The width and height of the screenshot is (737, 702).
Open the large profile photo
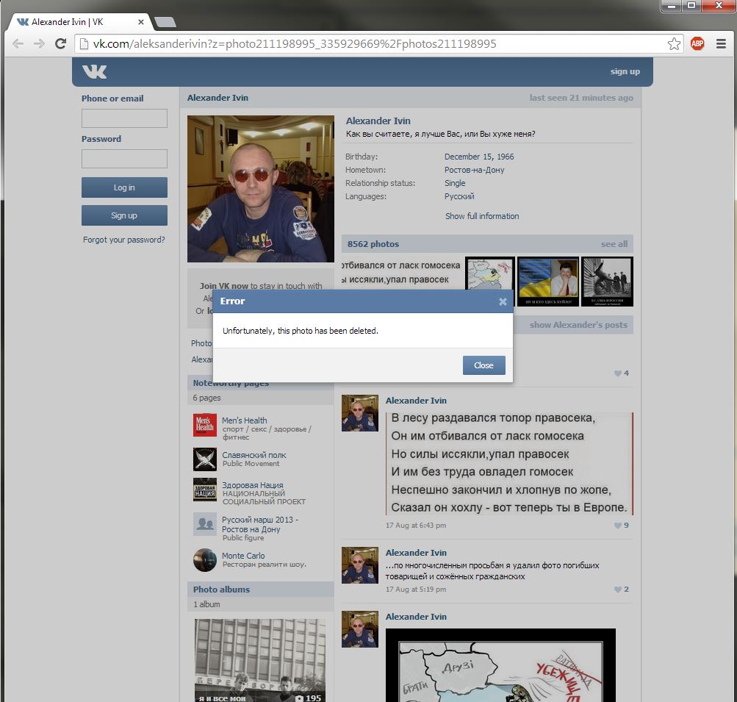(260, 189)
